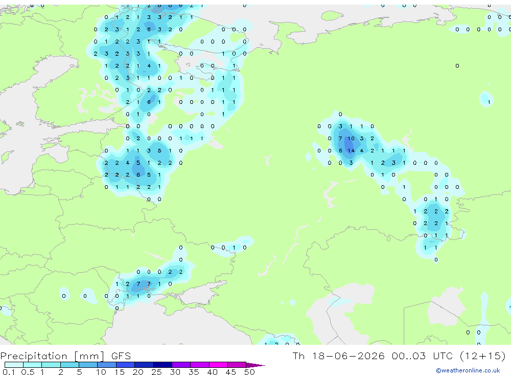Click the 25–30 mm navy legend swatch
The image size is (511, 375).
(162, 365)
